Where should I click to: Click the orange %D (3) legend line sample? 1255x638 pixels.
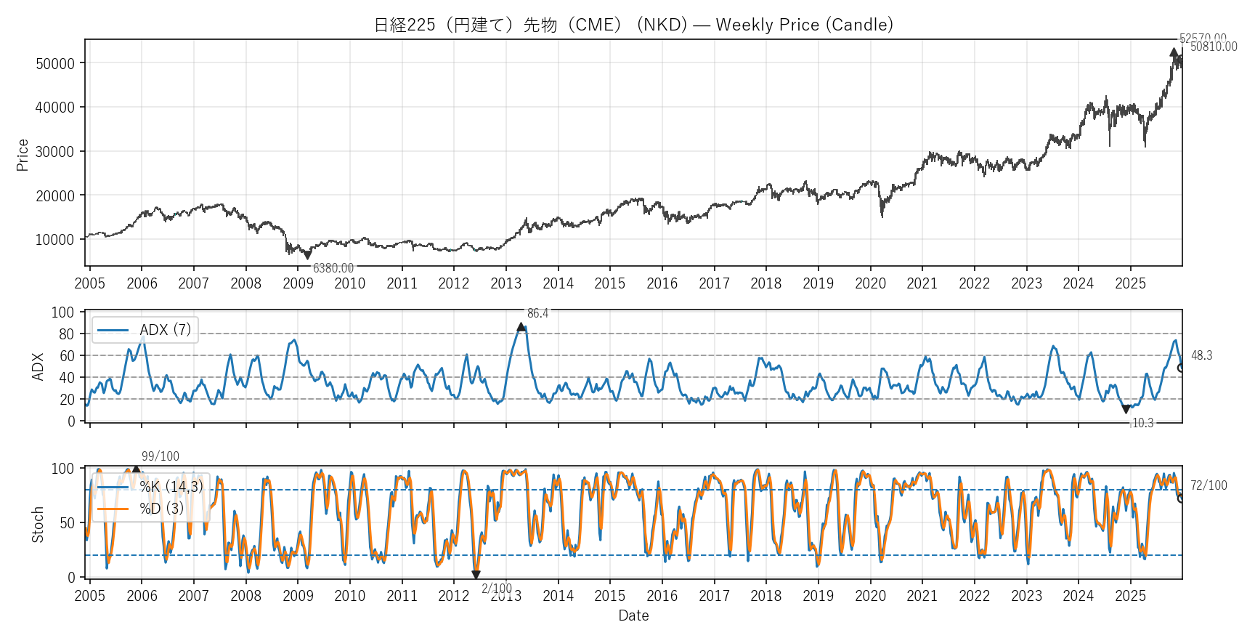point(113,509)
